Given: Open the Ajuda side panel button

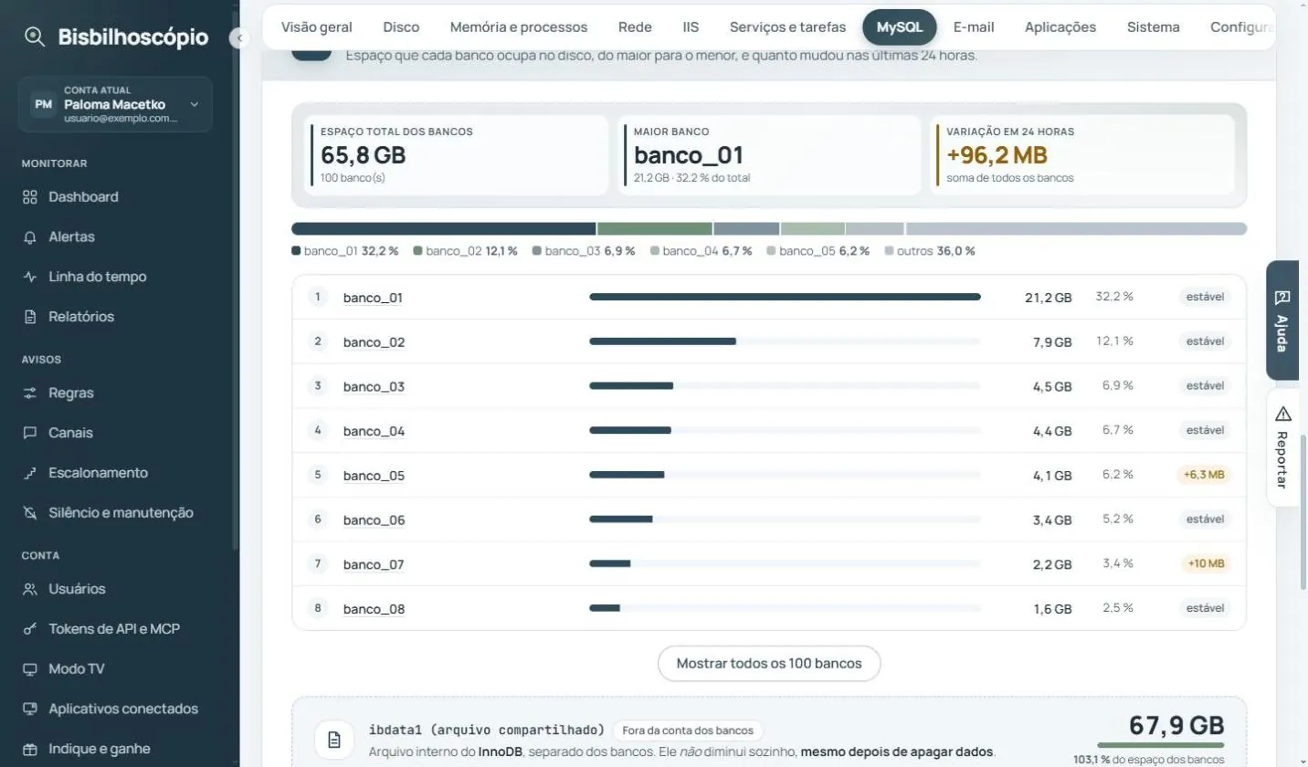Looking at the screenshot, I should pyautogui.click(x=1282, y=320).
